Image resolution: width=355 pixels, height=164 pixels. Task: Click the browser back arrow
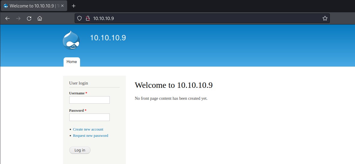pyautogui.click(x=7, y=19)
